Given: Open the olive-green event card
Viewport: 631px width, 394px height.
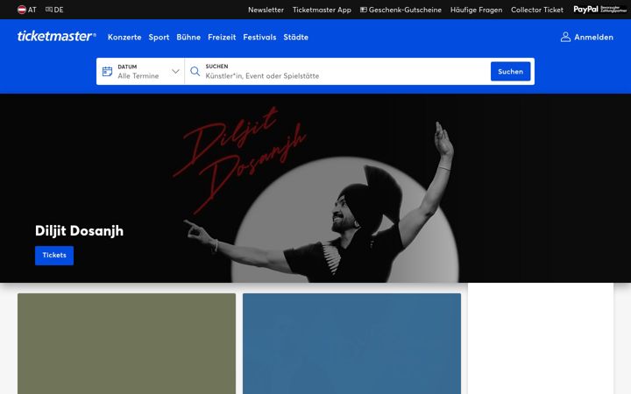Looking at the screenshot, I should 126,343.
